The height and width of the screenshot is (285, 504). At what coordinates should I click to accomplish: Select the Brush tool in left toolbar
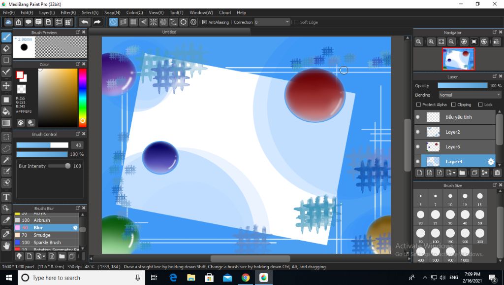tap(6, 37)
